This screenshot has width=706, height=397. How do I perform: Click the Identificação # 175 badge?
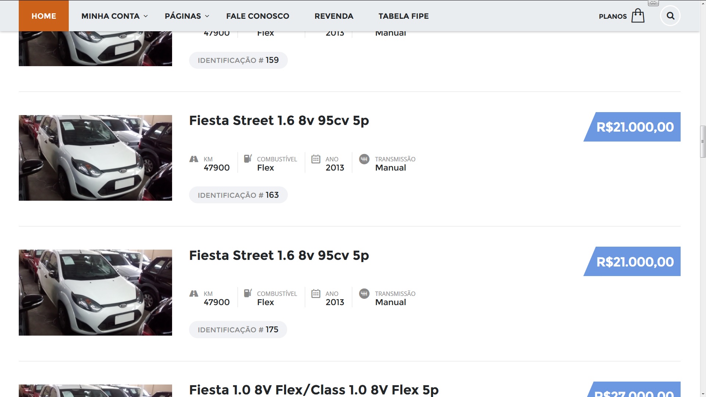(238, 329)
